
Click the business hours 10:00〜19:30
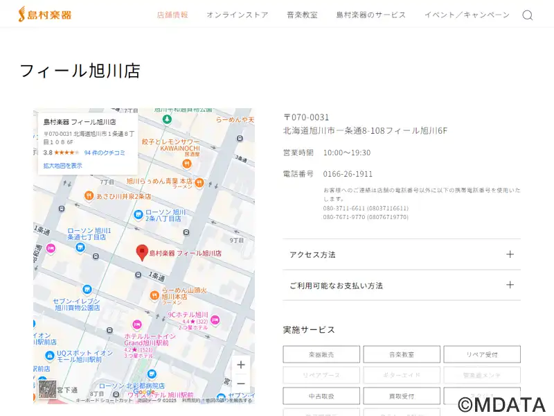(347, 153)
